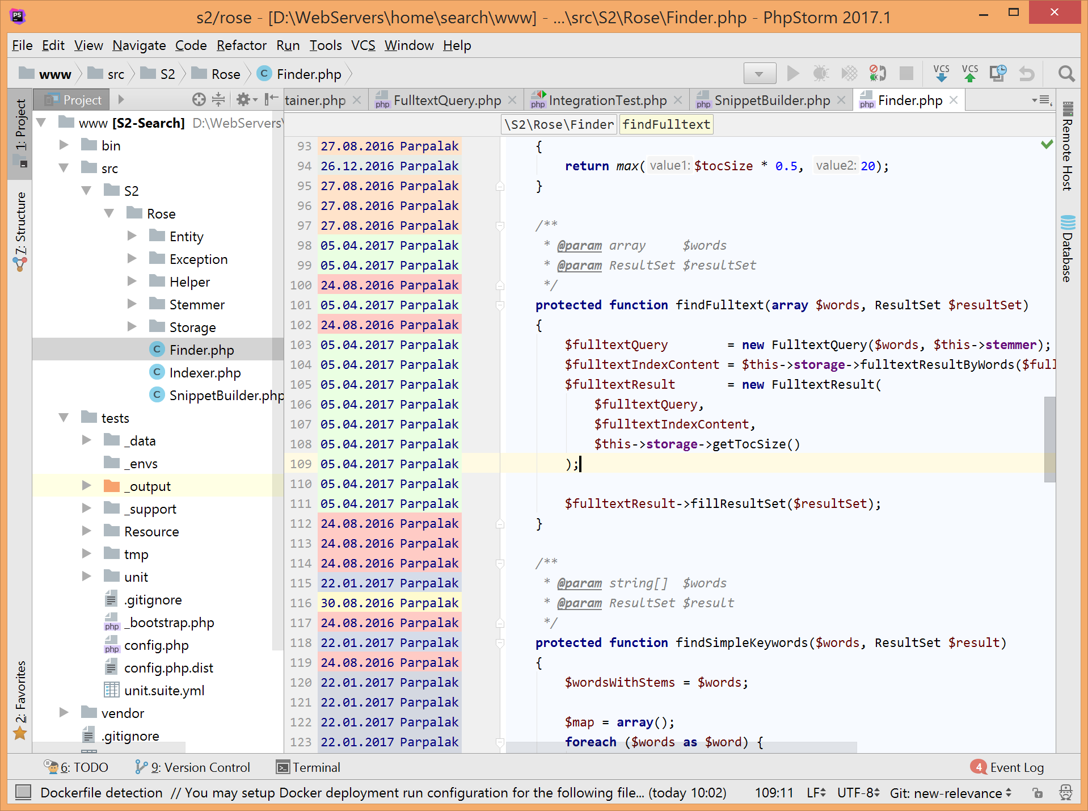Click Scroll from Source target icon
Image resolution: width=1088 pixels, height=811 pixels.
point(199,100)
